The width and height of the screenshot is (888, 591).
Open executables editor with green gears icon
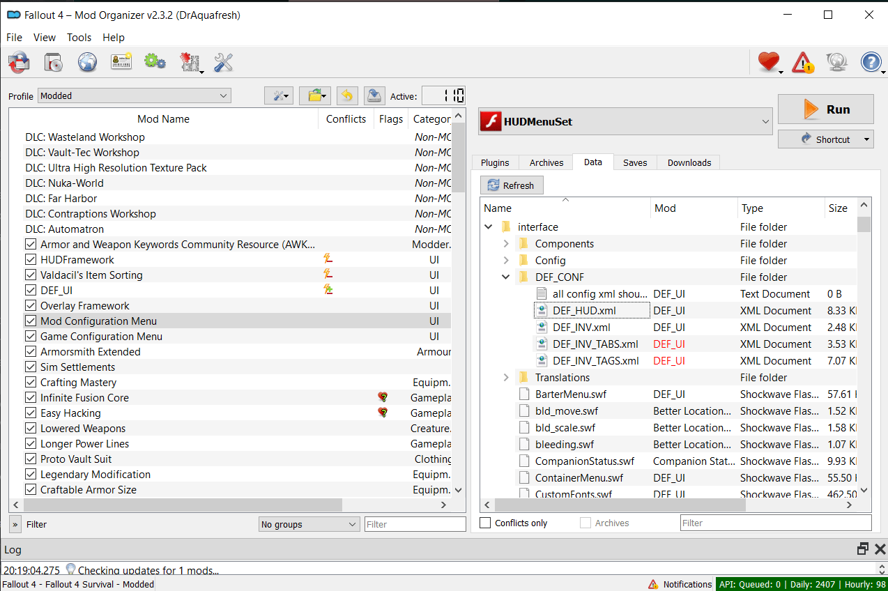tap(155, 63)
